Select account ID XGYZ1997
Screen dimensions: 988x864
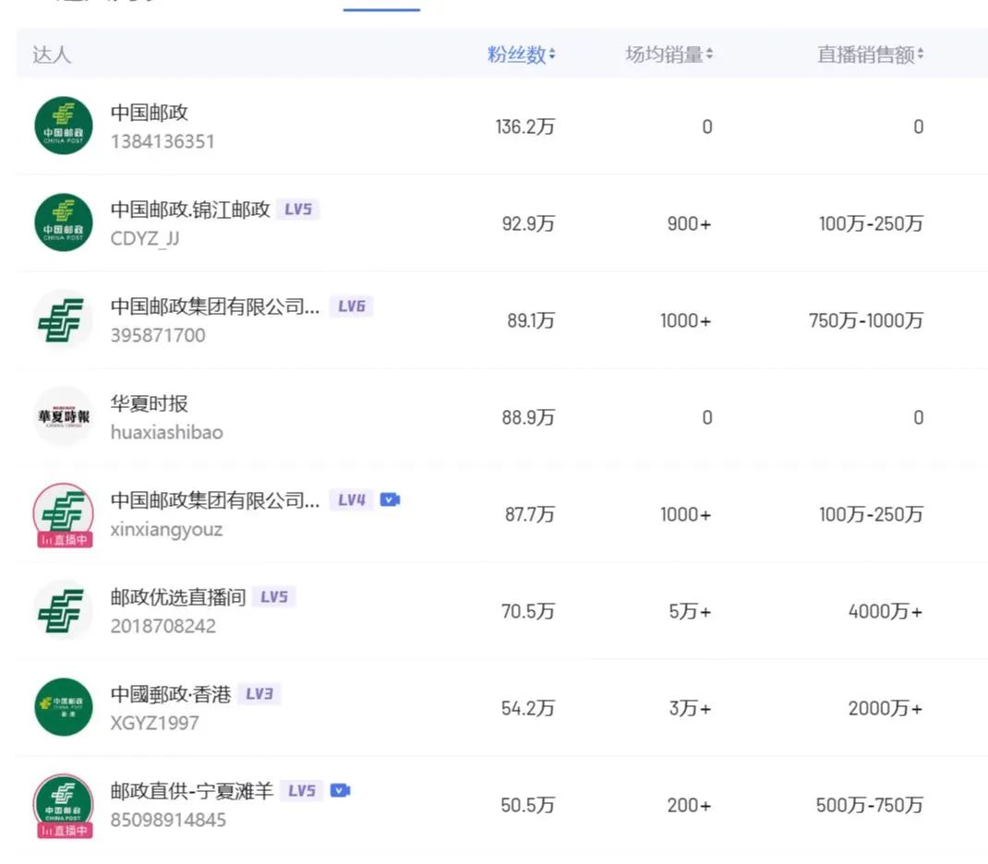tap(155, 724)
